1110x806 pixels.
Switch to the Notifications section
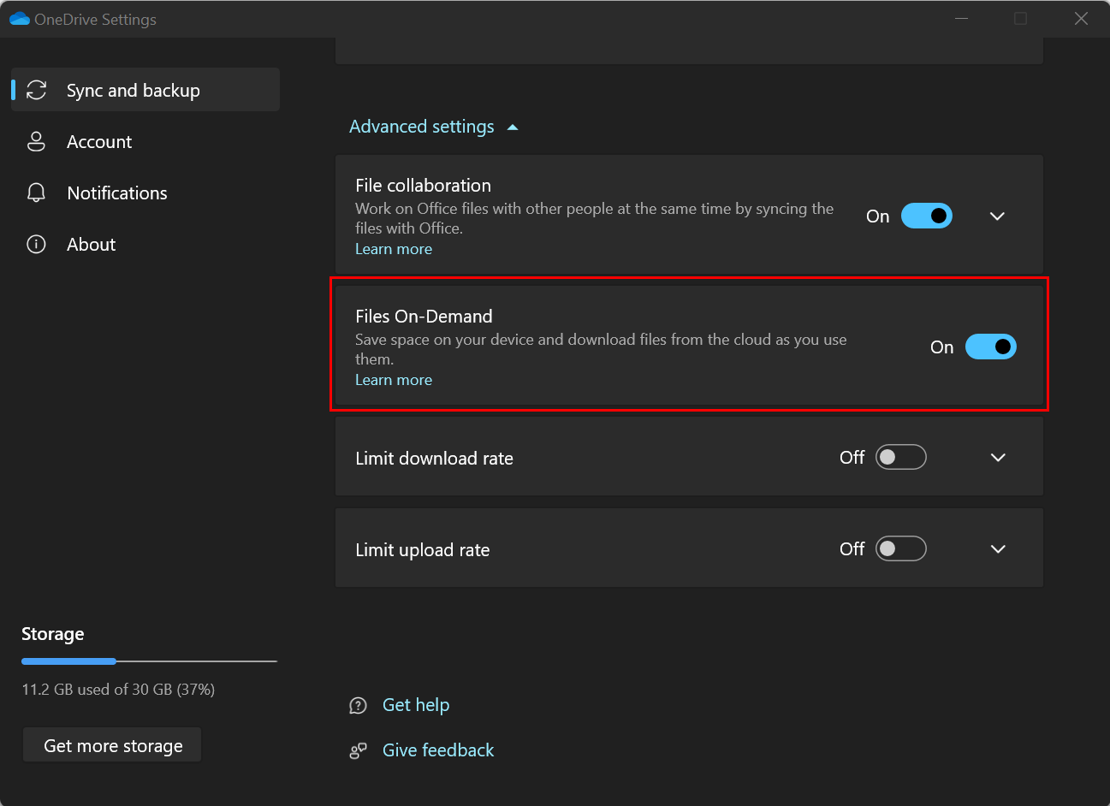[x=116, y=193]
